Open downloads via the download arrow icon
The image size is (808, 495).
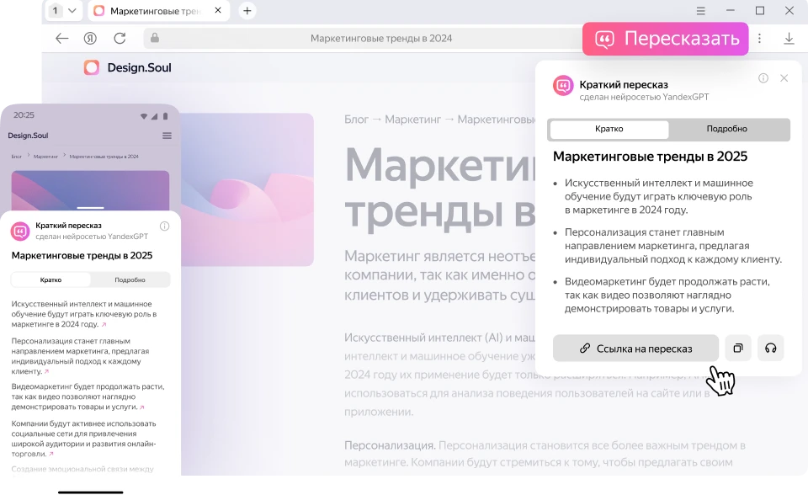[x=789, y=38]
